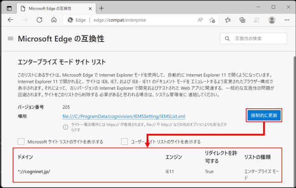Click the address bar edge://compat/enterprise
Screen dimensions: 296x188
pos(120,20)
